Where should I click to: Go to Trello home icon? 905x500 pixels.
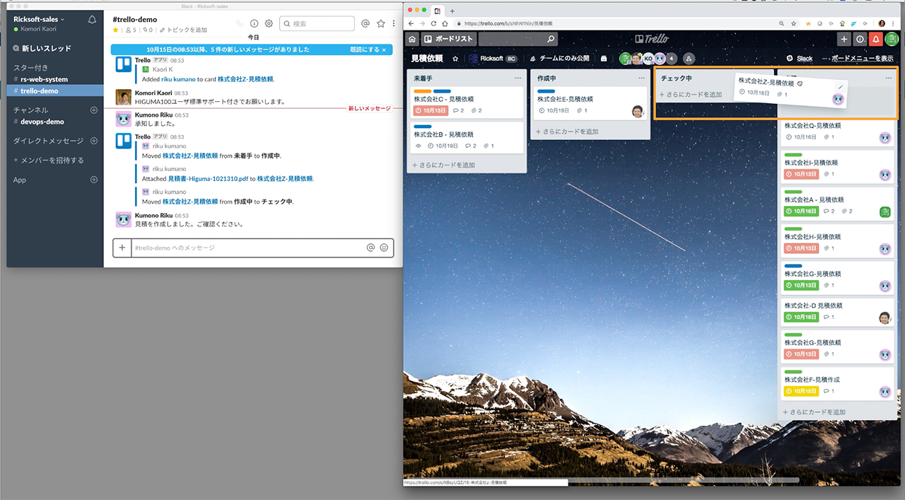(x=412, y=39)
